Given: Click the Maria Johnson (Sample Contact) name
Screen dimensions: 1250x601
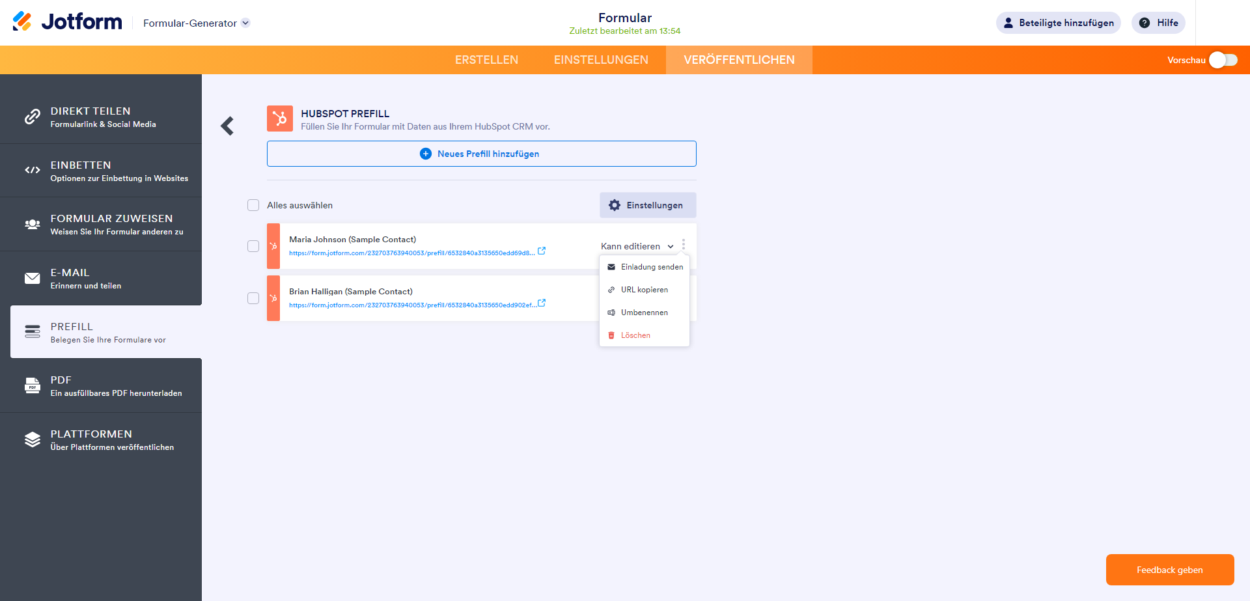Looking at the screenshot, I should click(x=352, y=240).
